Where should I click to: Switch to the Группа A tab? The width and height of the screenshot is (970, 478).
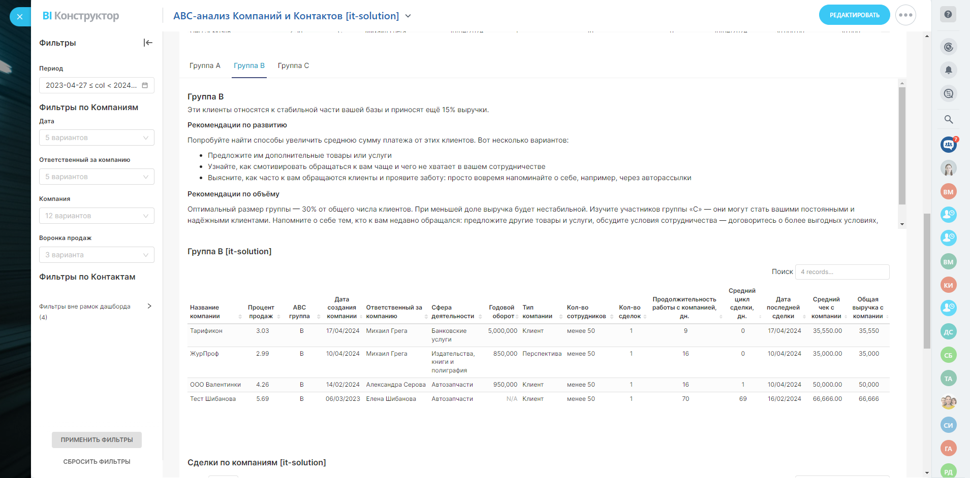coord(205,65)
